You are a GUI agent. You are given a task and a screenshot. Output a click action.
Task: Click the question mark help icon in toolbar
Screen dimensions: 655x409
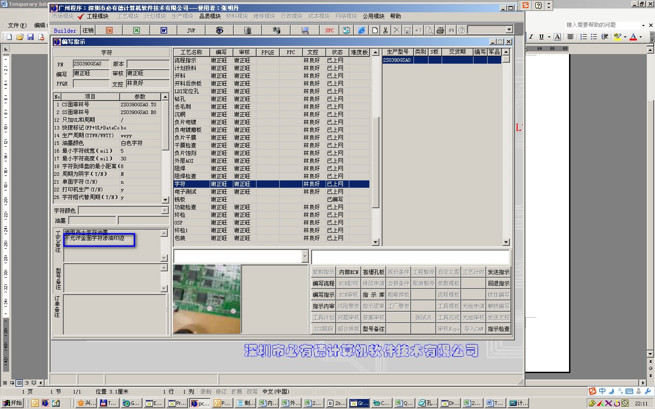462,30
